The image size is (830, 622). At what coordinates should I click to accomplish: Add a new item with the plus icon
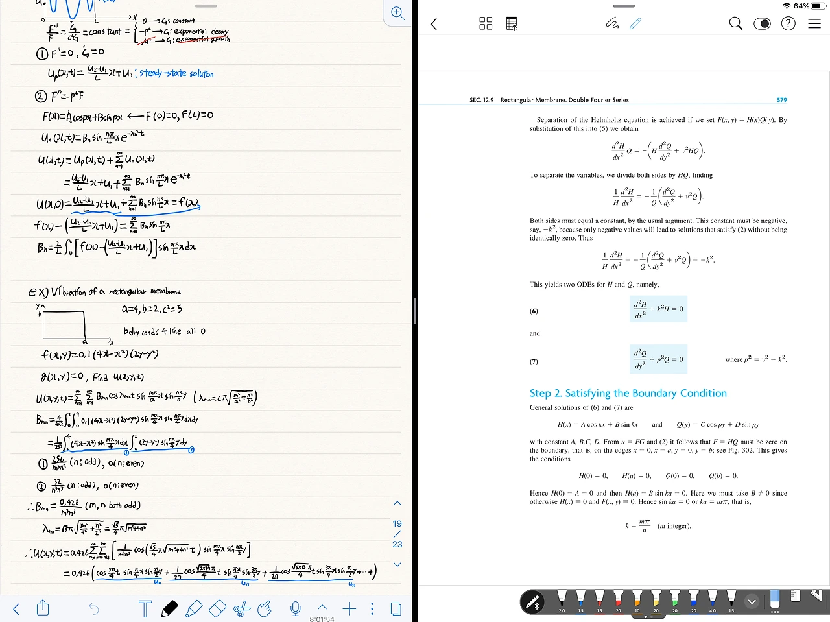(x=349, y=608)
